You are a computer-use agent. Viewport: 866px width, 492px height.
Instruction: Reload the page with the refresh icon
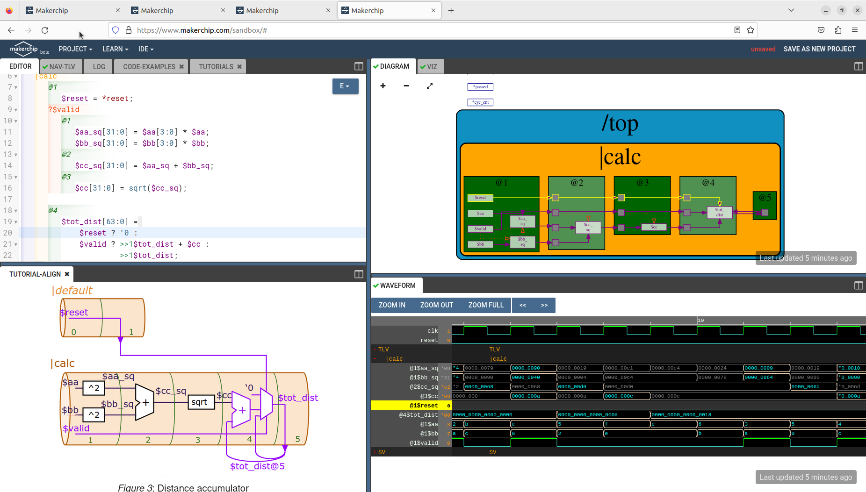click(45, 30)
